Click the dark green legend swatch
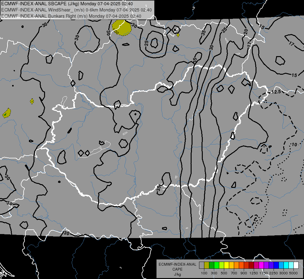The width and height of the screenshot is (304, 279). point(211,265)
